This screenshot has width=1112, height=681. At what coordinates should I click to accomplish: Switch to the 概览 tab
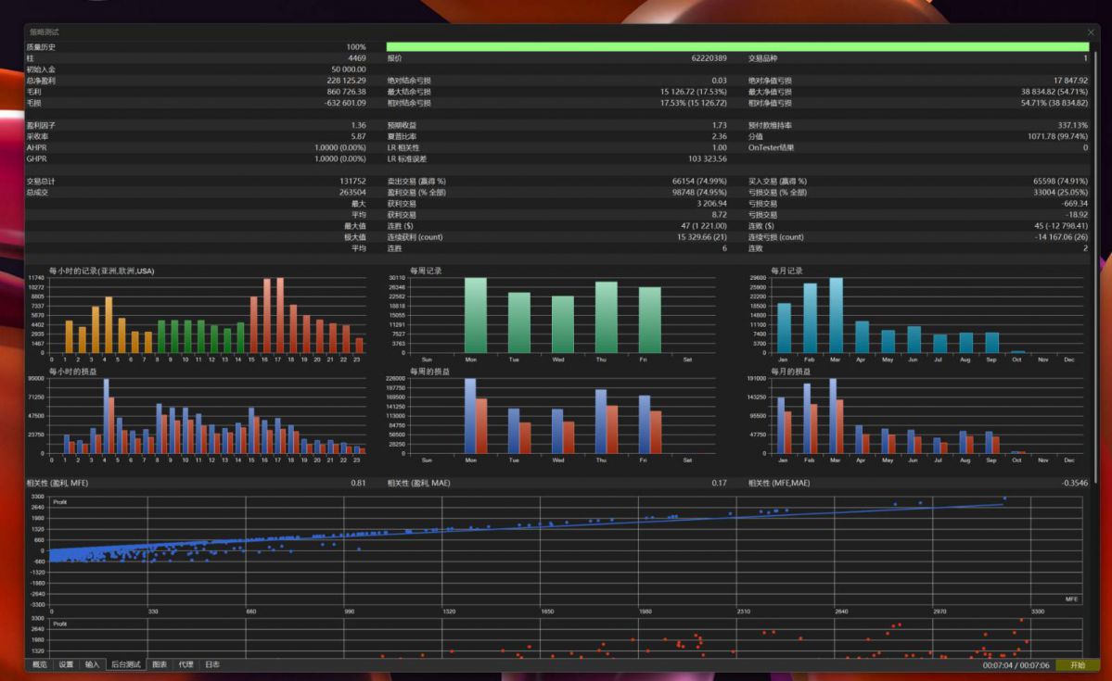[x=40, y=664]
